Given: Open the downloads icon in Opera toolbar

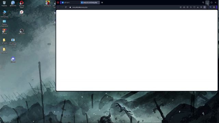Looking at the screenshot, I should point(198,7).
